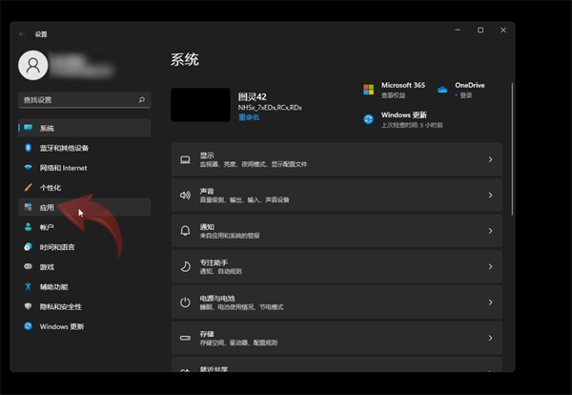The height and width of the screenshot is (395, 572).
Task: Open 蓝牙和其他设备 in sidebar
Action: coord(64,148)
